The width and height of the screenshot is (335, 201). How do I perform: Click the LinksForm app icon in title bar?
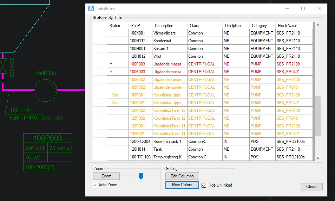coord(91,8)
